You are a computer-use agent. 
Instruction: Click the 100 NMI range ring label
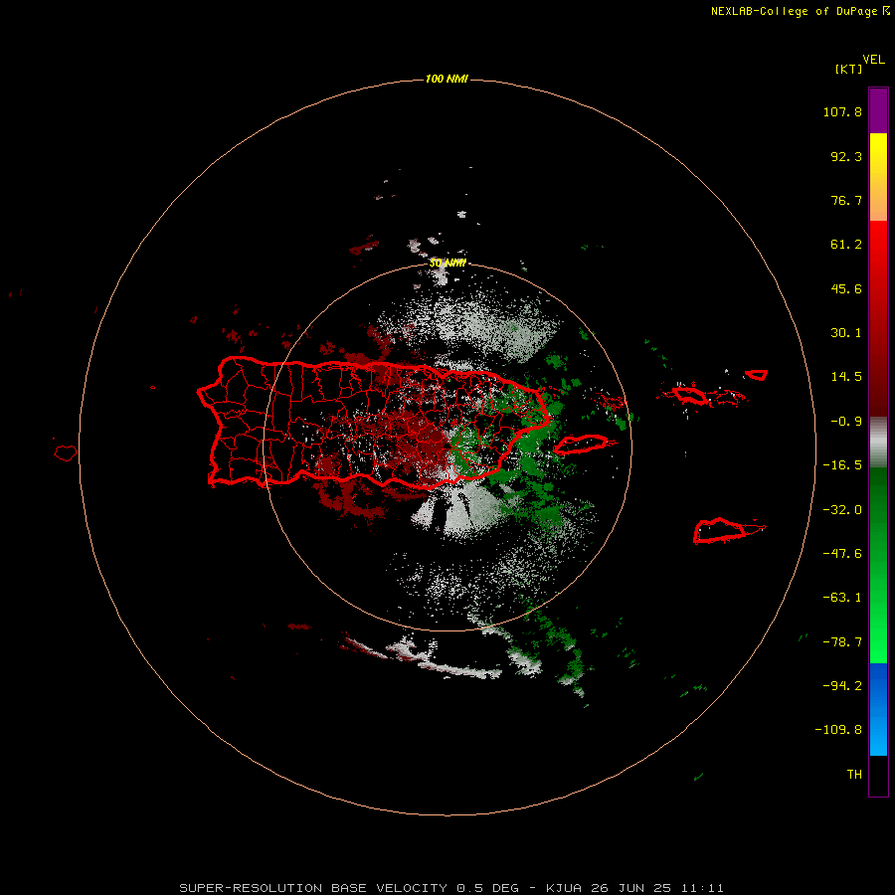point(447,79)
